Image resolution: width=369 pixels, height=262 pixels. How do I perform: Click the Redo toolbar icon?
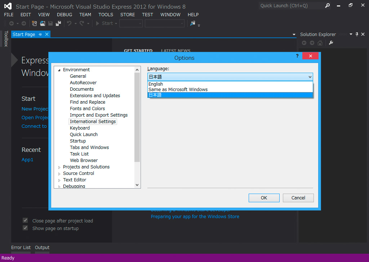(82, 23)
